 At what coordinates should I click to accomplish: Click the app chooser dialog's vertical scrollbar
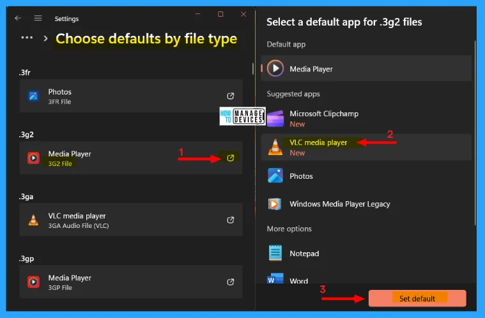tap(475, 133)
